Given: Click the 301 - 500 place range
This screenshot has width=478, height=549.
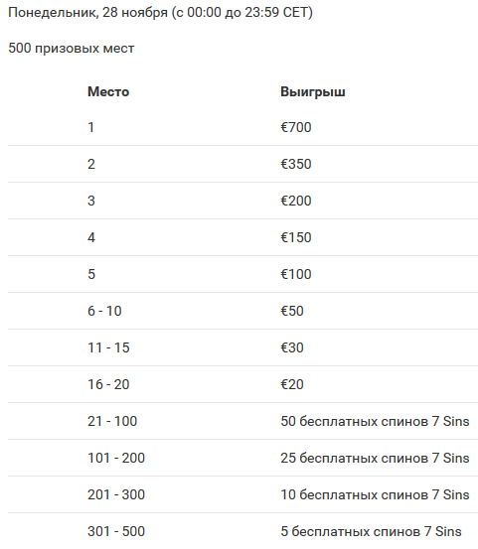Looking at the screenshot, I should pyautogui.click(x=116, y=531).
